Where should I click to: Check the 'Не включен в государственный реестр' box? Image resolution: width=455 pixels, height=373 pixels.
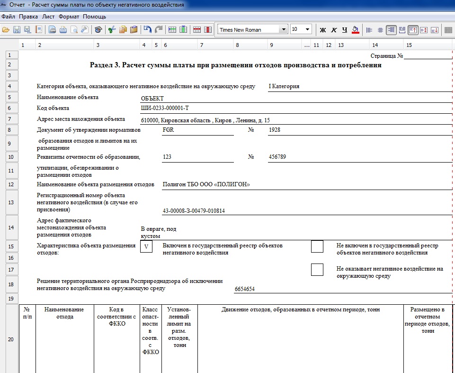[x=317, y=247]
